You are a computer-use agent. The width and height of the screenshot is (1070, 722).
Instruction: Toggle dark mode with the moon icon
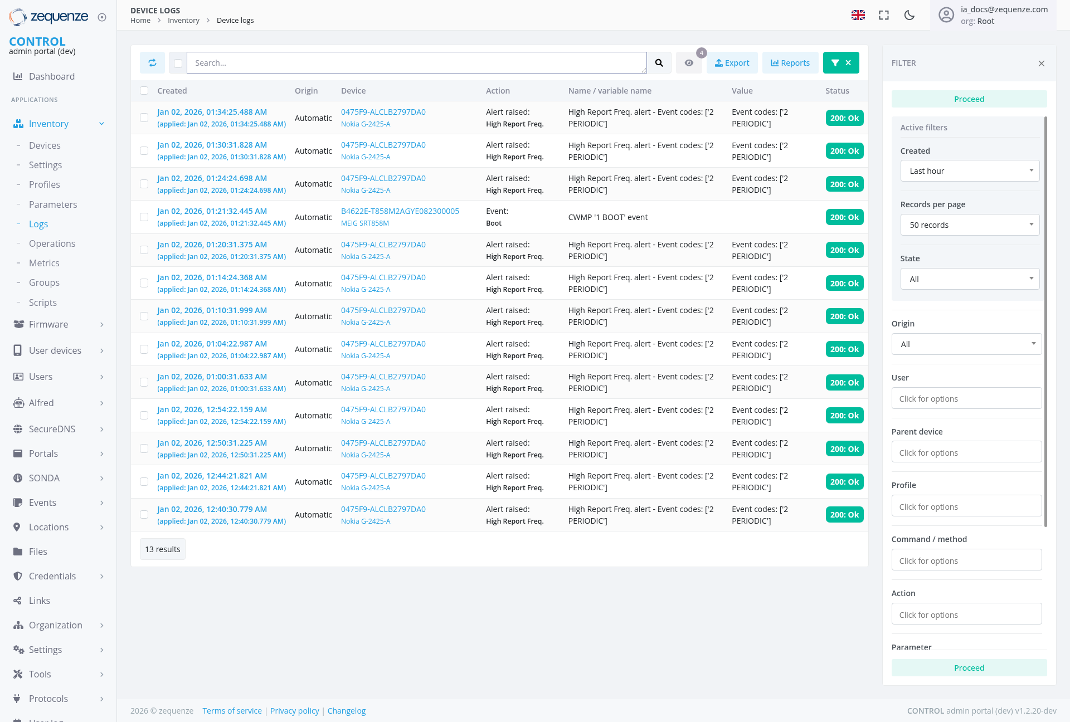(909, 15)
